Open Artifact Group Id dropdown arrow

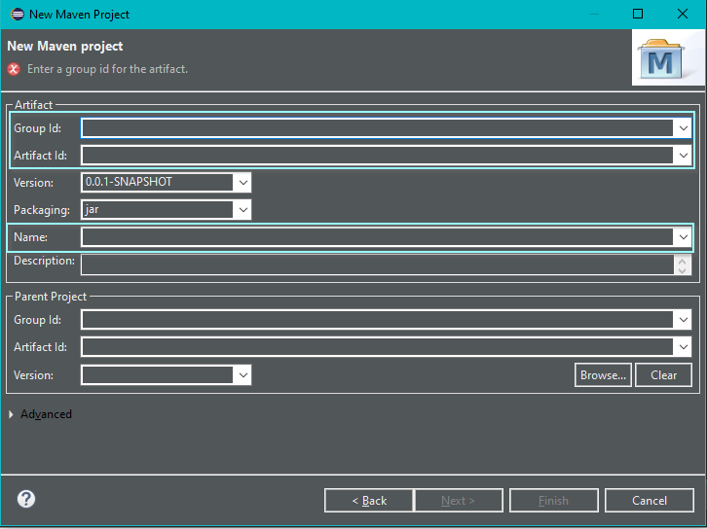tap(683, 128)
